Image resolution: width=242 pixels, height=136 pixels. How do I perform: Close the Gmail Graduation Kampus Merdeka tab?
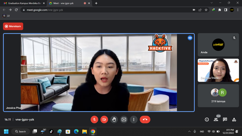tap(44, 3)
